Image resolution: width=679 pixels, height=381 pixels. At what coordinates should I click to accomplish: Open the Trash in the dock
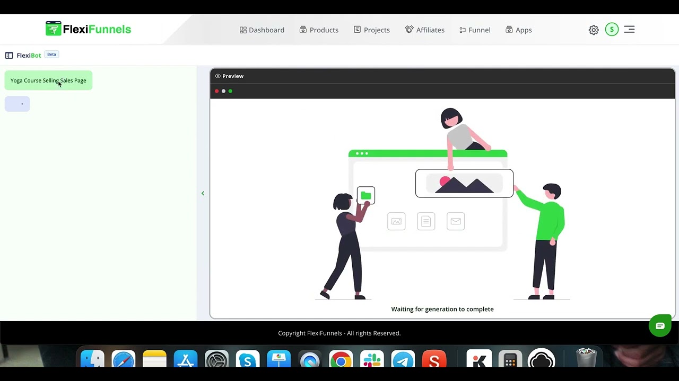586,358
